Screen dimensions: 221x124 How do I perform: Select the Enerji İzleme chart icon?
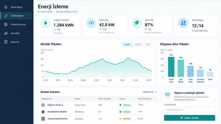pyautogui.click(x=6, y=16)
